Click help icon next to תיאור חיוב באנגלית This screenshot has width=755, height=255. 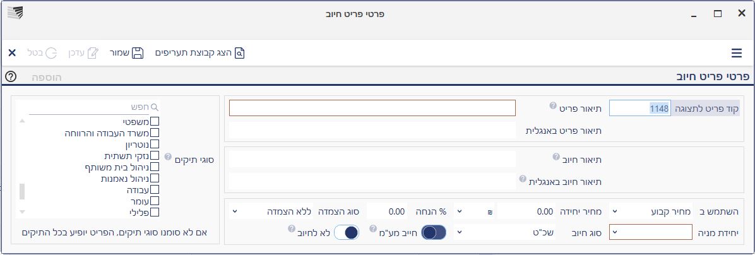pyautogui.click(x=523, y=179)
